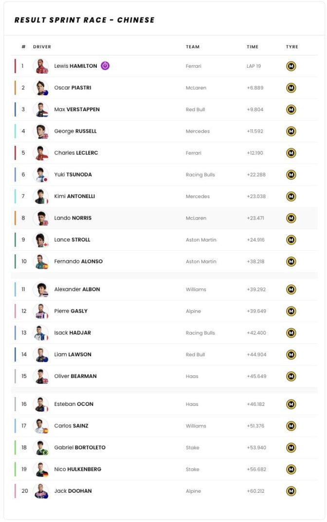The height and width of the screenshot is (522, 327).
Task: Click Yuki Tsunoda's driver avatar
Action: (x=41, y=175)
